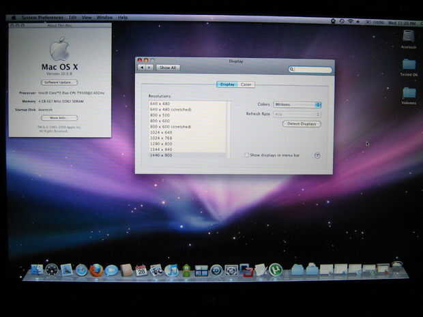
Task: Click the System Preferences search field
Action: (x=310, y=70)
